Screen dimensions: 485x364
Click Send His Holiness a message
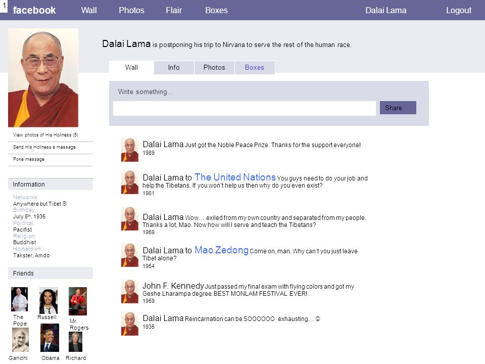tap(44, 147)
